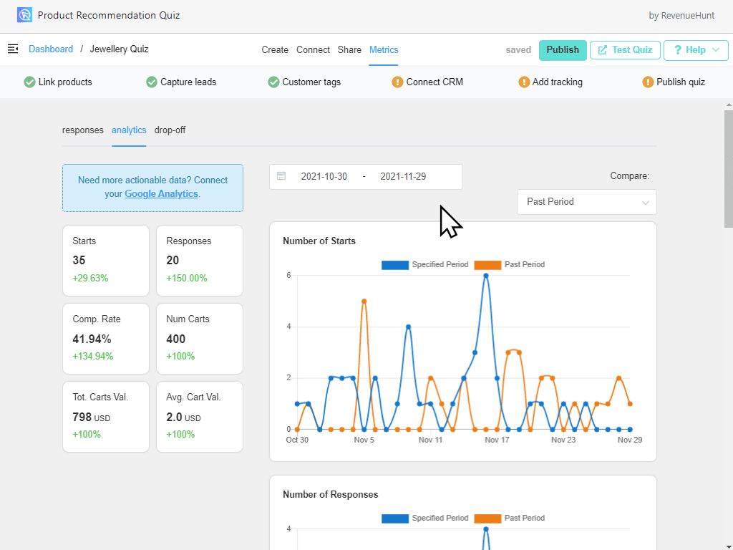This screenshot has height=550, width=733.
Task: Expand the Help dropdown chevron
Action: (x=716, y=49)
